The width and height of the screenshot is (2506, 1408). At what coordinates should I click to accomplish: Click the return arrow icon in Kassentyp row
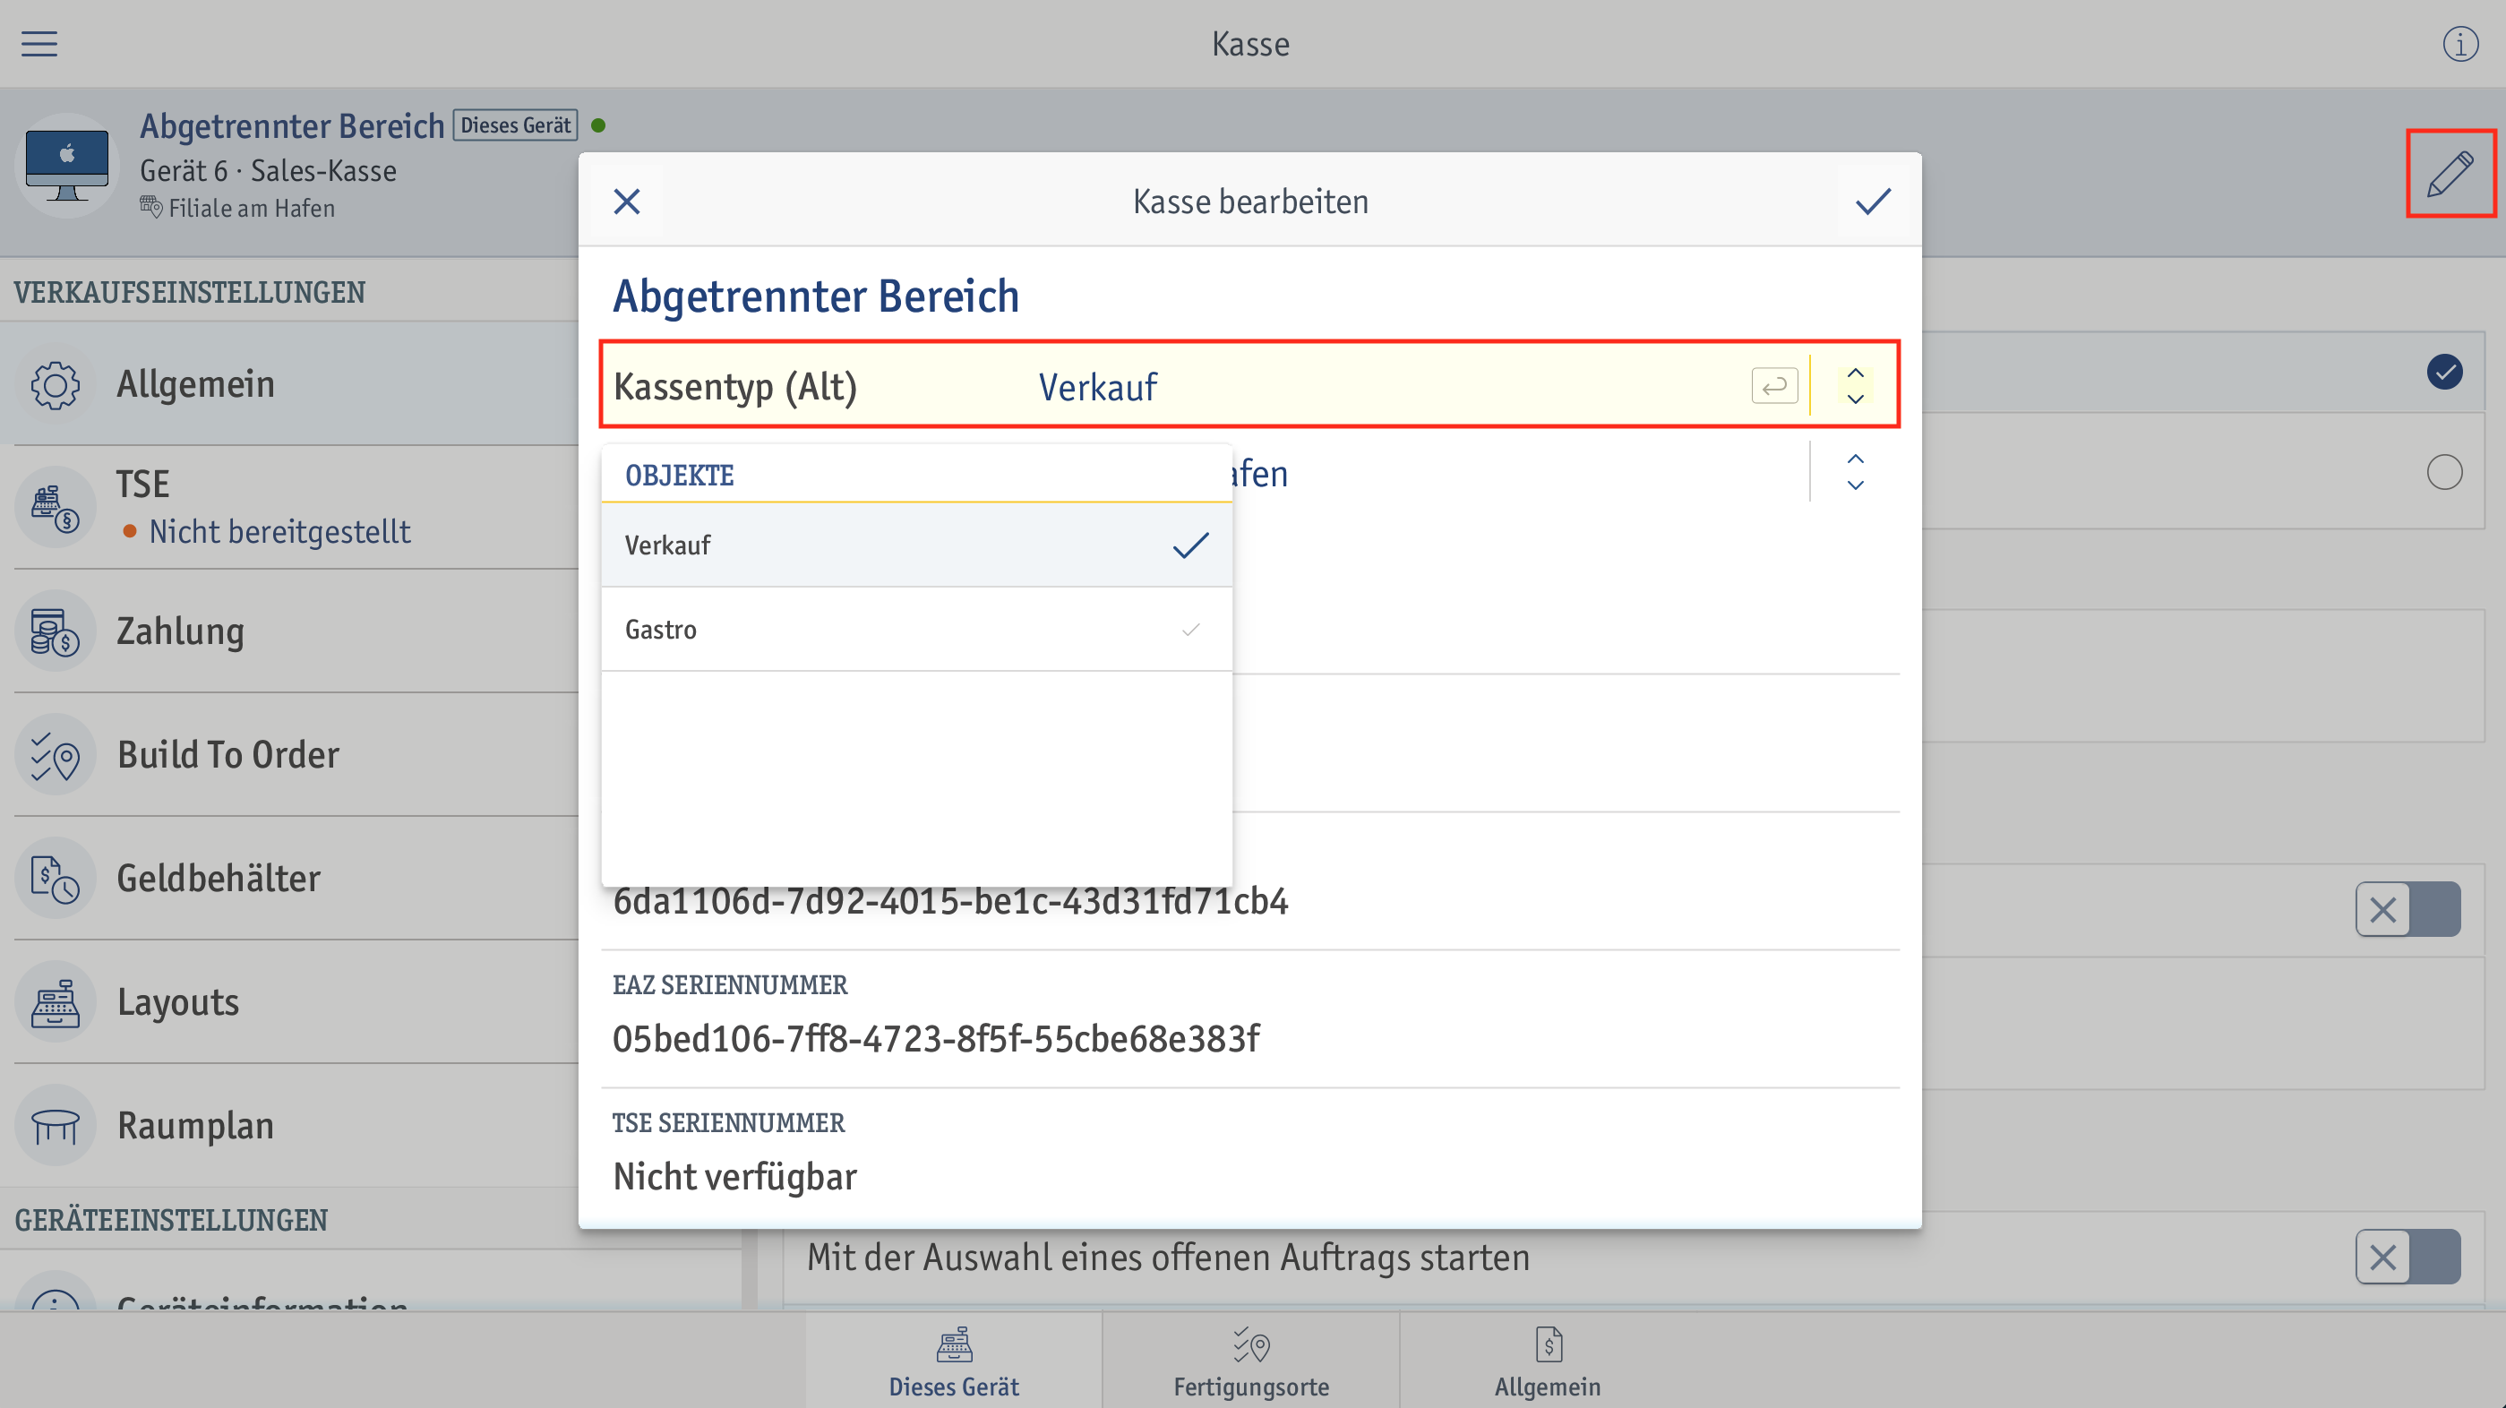1774,386
